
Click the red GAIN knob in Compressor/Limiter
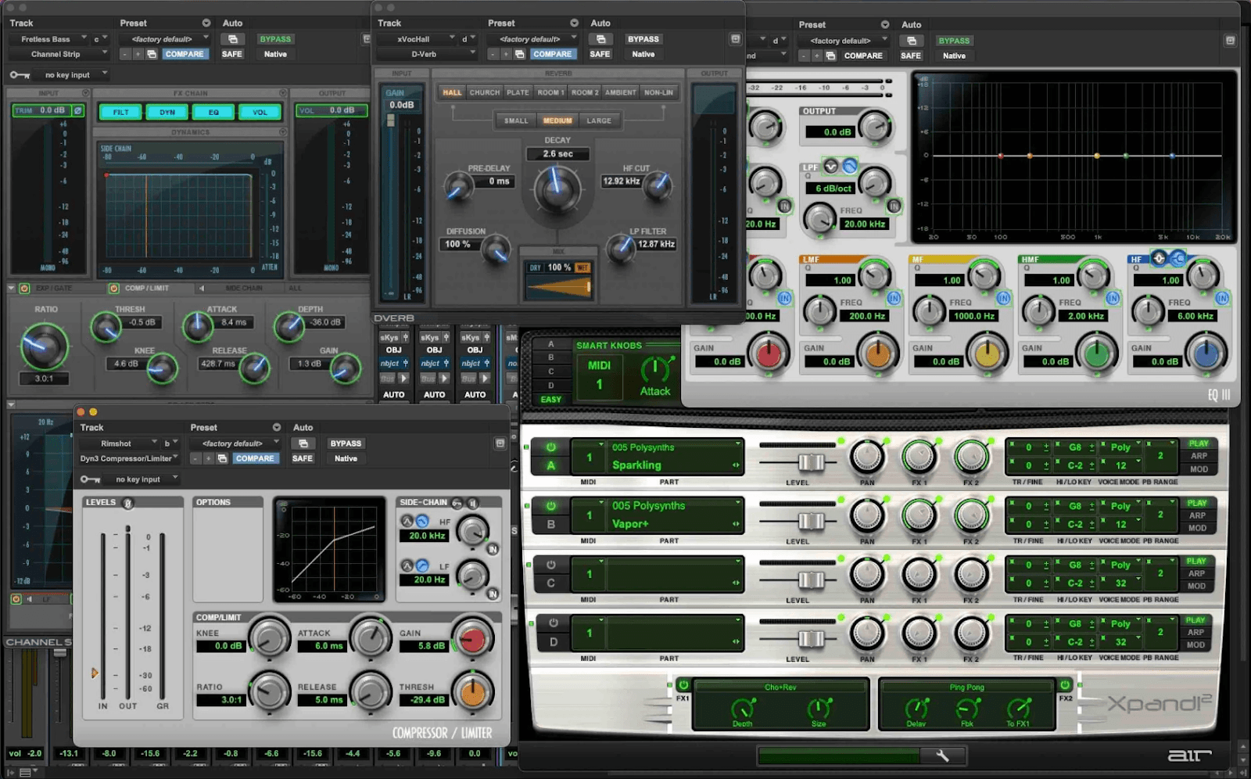pyautogui.click(x=471, y=640)
